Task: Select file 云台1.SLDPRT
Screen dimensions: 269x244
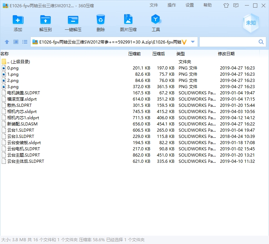Action: (21, 130)
